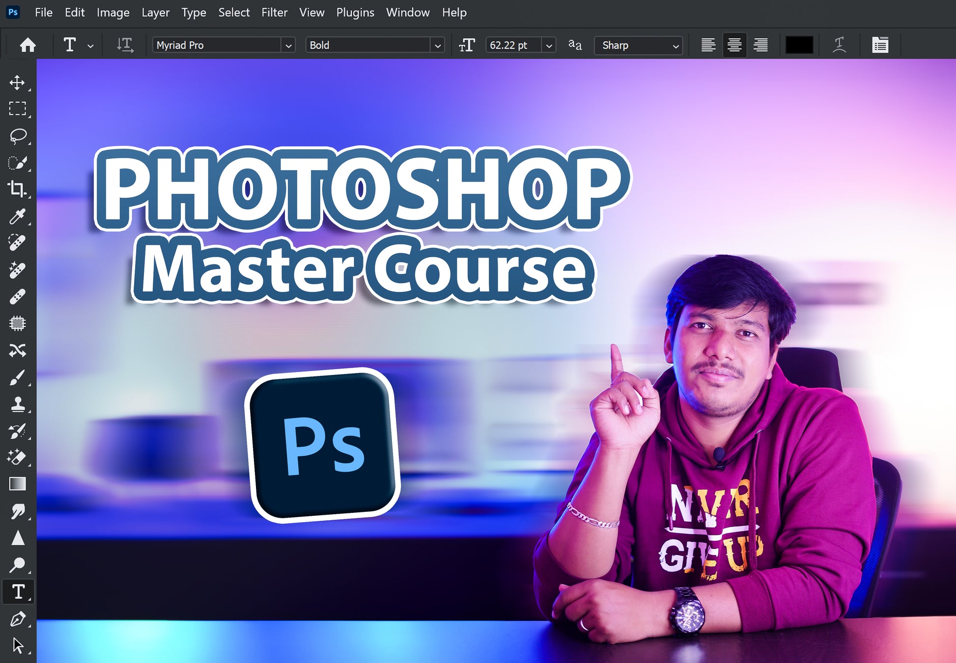Open the Filter menu

click(274, 12)
